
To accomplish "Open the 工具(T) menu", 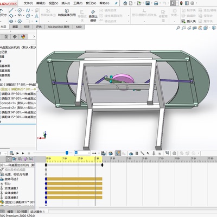I will point(78,3).
